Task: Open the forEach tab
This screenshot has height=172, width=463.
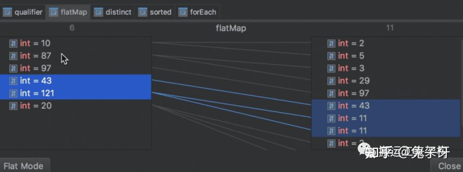Action: click(197, 12)
